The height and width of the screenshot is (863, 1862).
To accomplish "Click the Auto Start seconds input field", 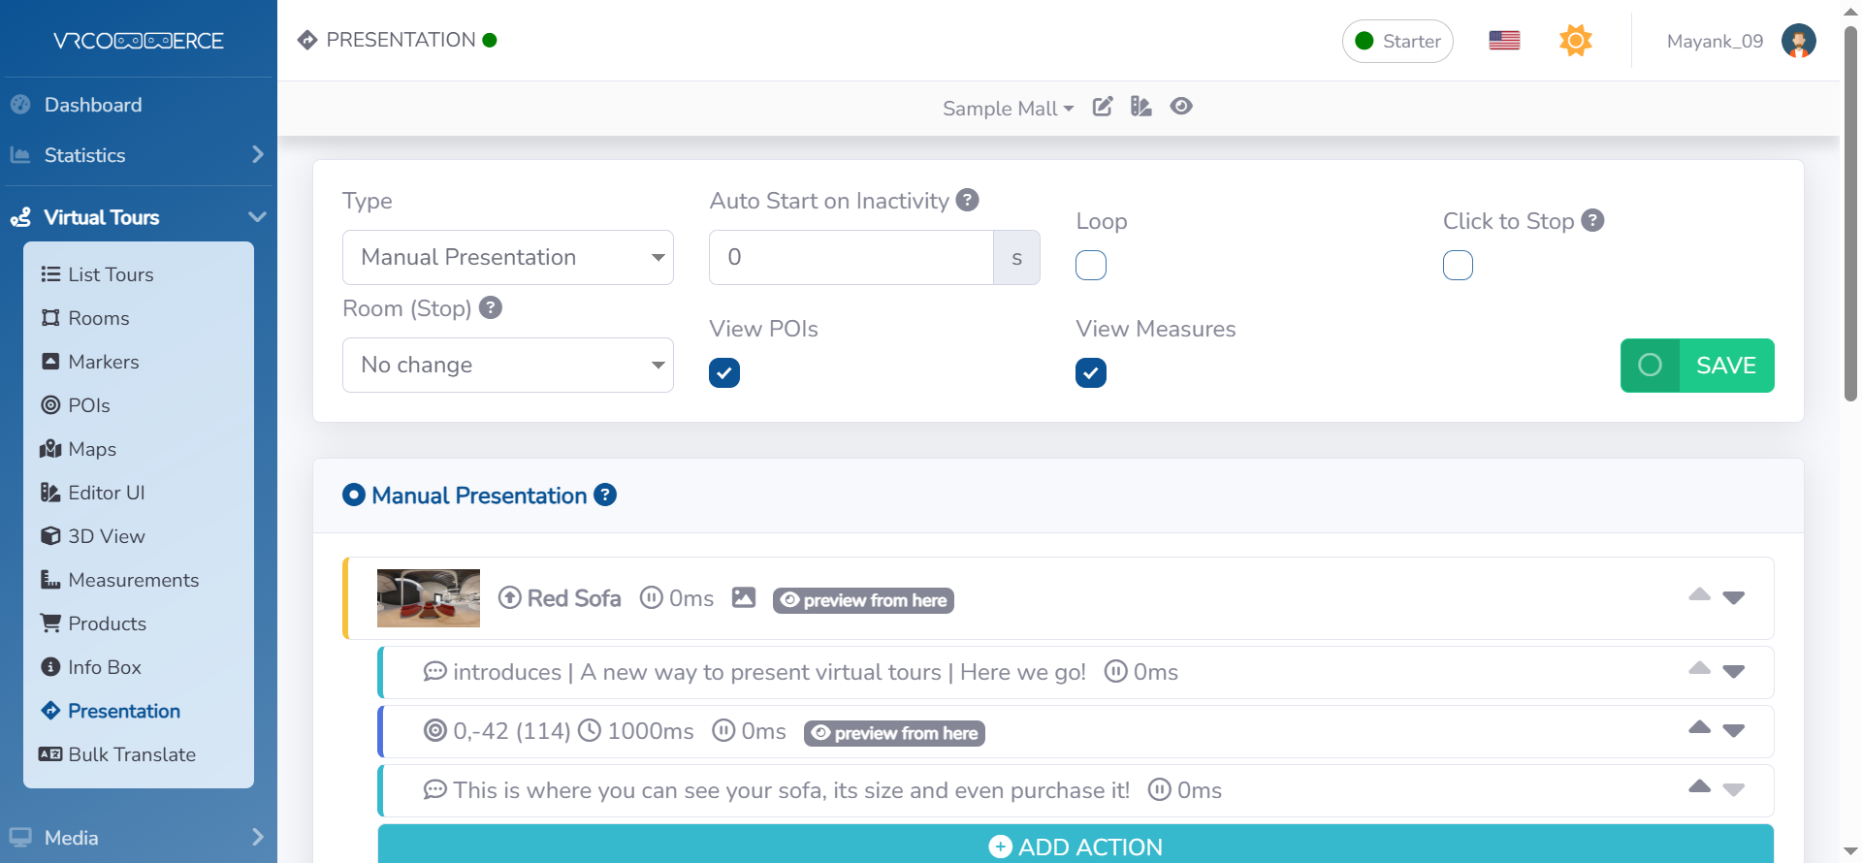I will [851, 258].
